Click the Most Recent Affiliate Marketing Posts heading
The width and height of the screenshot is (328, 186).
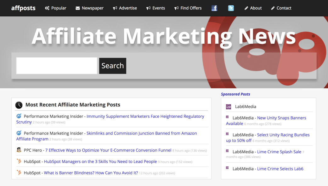click(x=73, y=105)
